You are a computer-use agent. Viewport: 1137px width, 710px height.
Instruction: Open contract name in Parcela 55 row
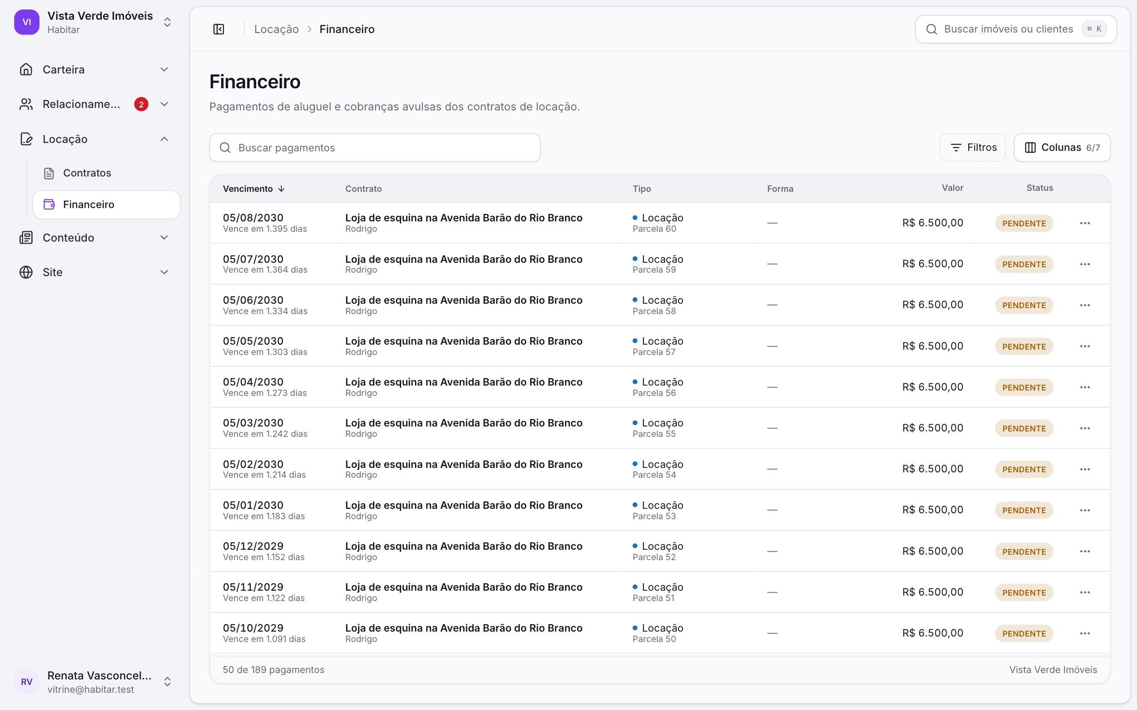(x=463, y=423)
